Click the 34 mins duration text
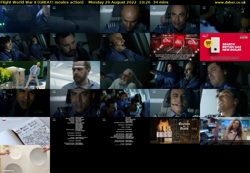250x173 pixels. coord(160,2)
